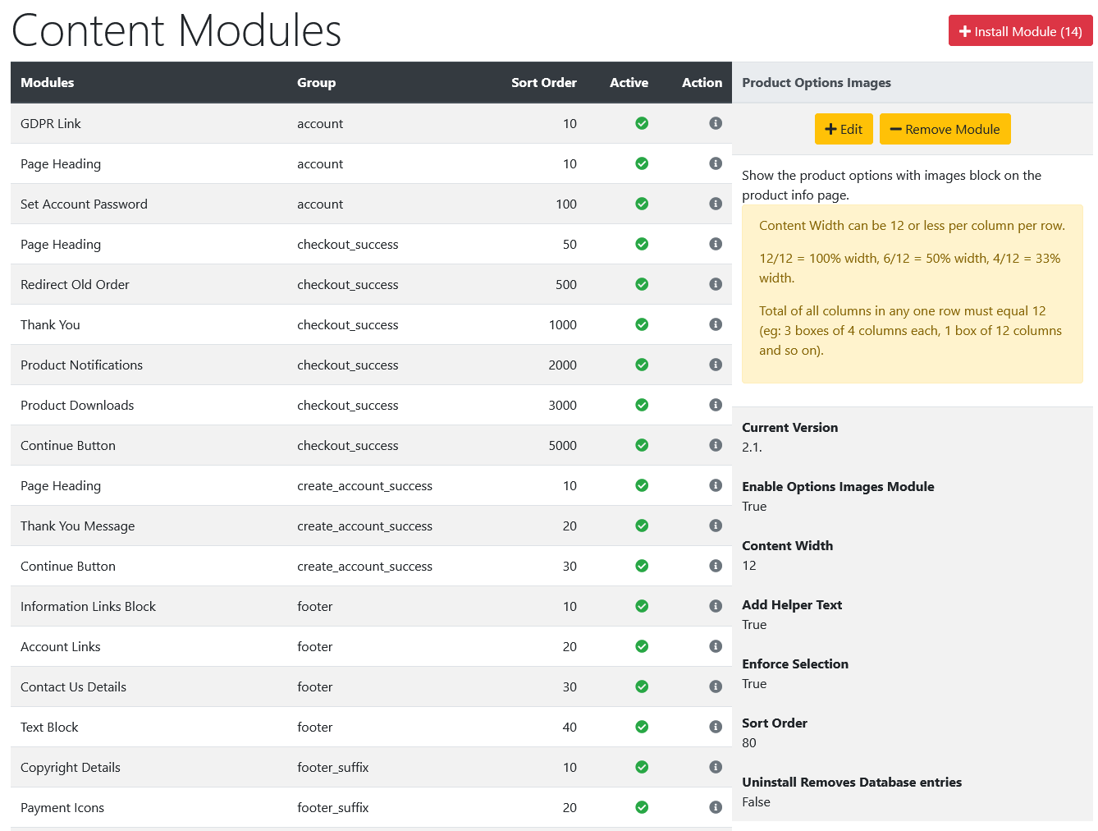Click active status of Account Links

point(642,646)
